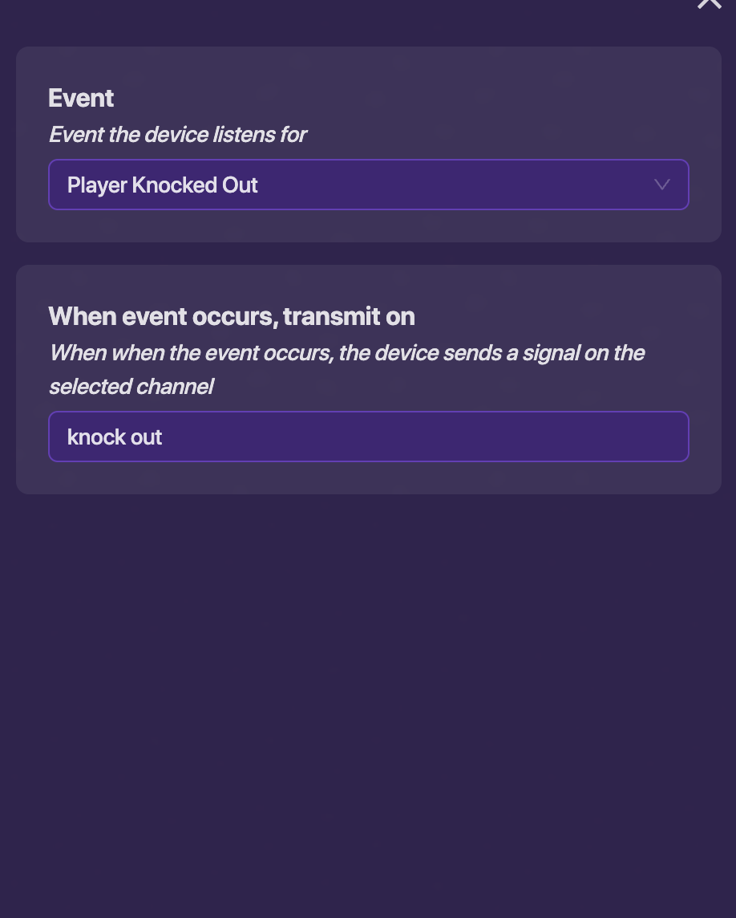Click 'Event the device listens for' description
Viewport: 736px width, 918px height.
(177, 134)
